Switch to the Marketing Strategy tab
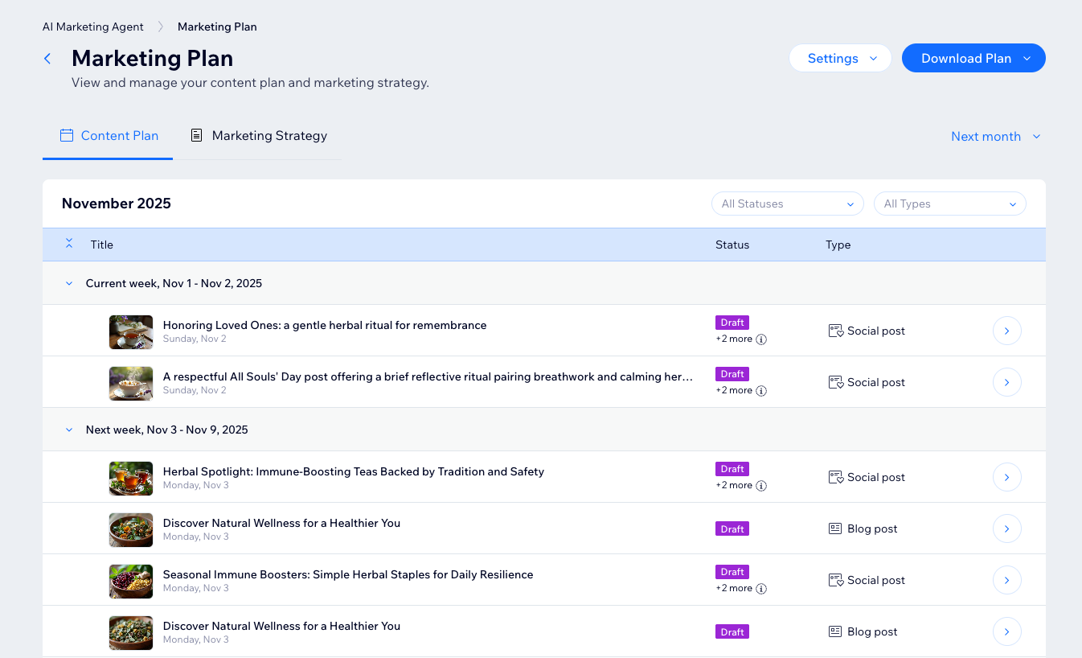 tap(269, 135)
